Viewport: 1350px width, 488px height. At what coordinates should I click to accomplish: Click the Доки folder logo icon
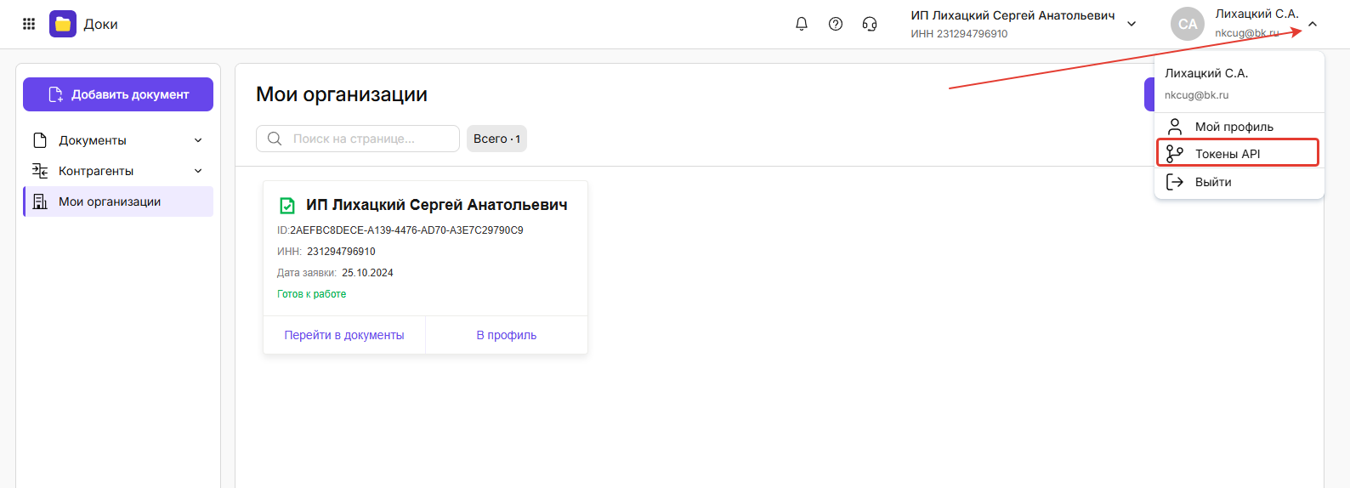click(x=63, y=24)
